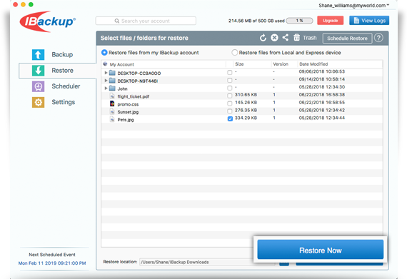
Task: Click the Backup up-arrow icon
Action: click(x=38, y=55)
